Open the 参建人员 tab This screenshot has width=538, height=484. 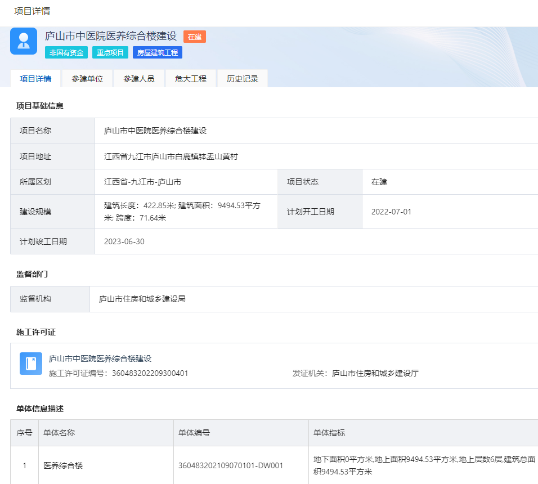coord(139,79)
